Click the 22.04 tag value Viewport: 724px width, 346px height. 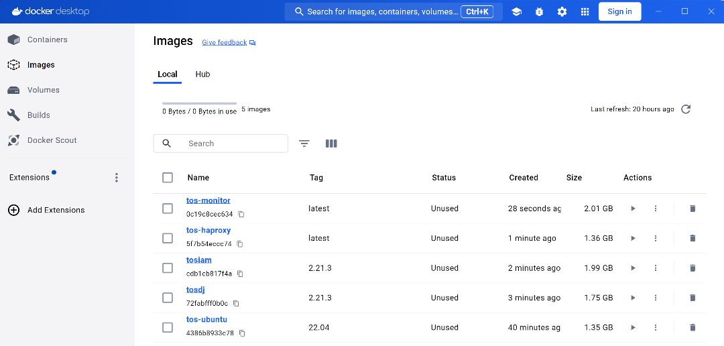tap(319, 327)
